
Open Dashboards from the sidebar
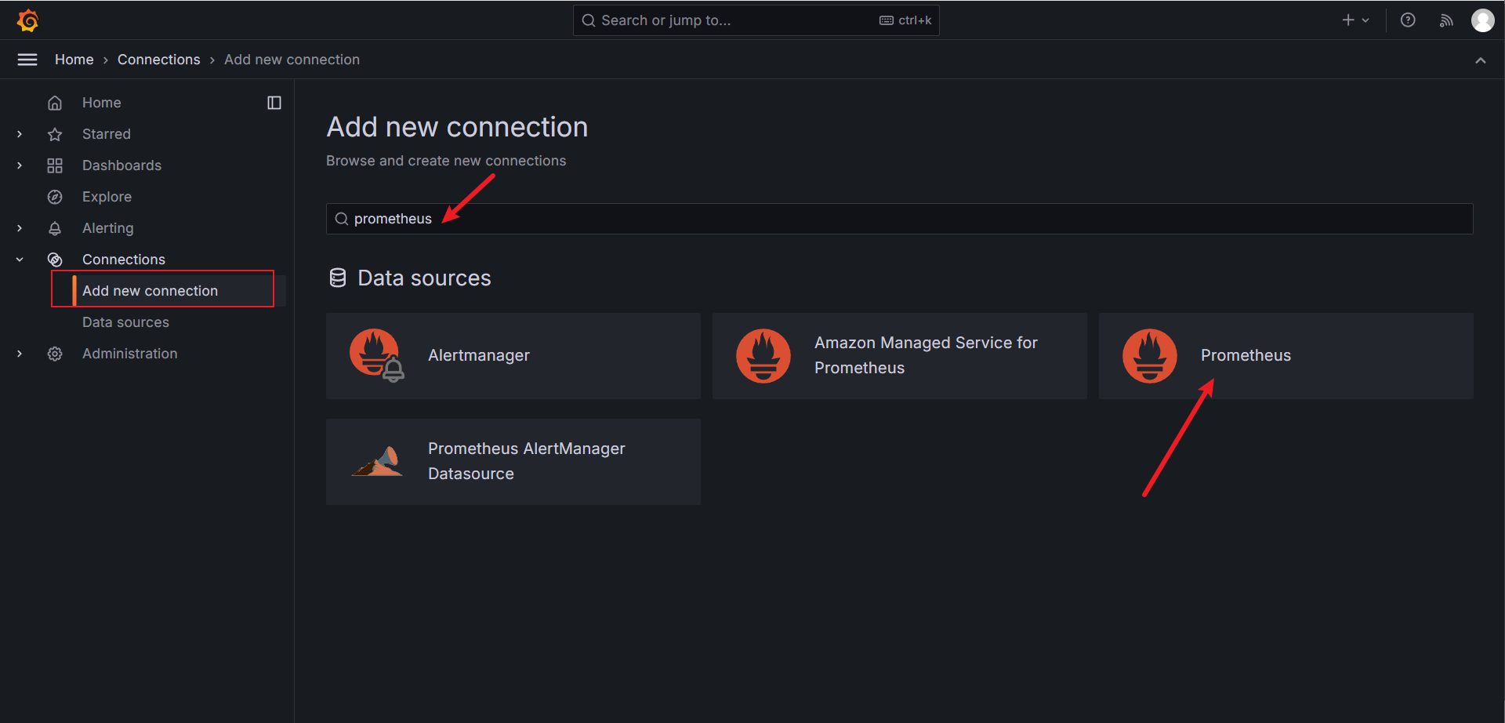121,165
